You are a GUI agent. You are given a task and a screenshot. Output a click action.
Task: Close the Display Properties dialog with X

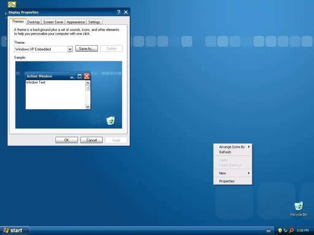pos(126,12)
